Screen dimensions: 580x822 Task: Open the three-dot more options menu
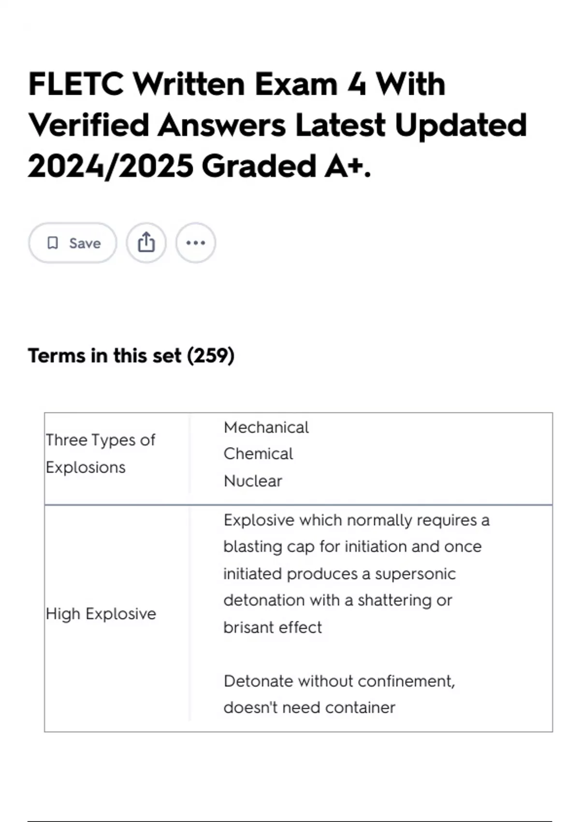[x=196, y=243]
